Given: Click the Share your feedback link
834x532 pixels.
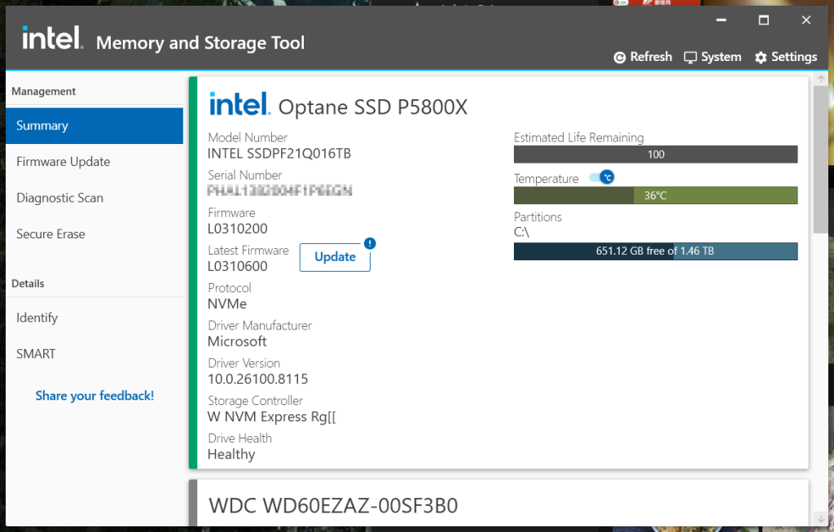Looking at the screenshot, I should coord(94,396).
